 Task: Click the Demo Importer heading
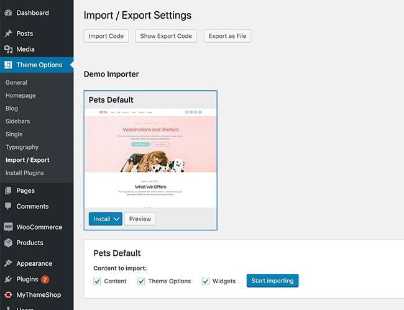tap(111, 74)
